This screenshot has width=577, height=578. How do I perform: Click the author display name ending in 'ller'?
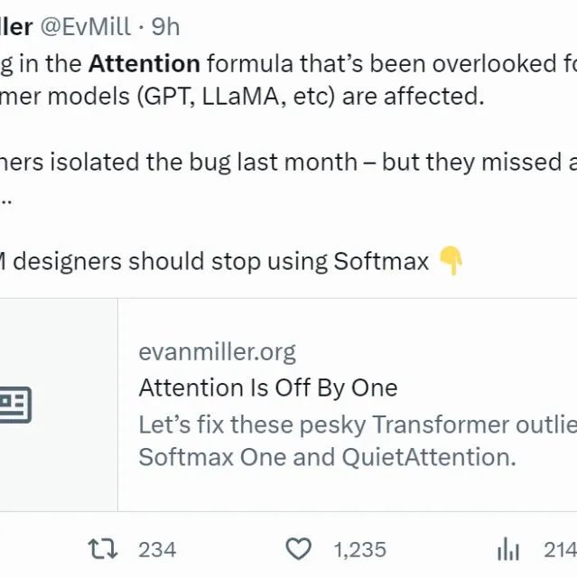tap(16, 27)
